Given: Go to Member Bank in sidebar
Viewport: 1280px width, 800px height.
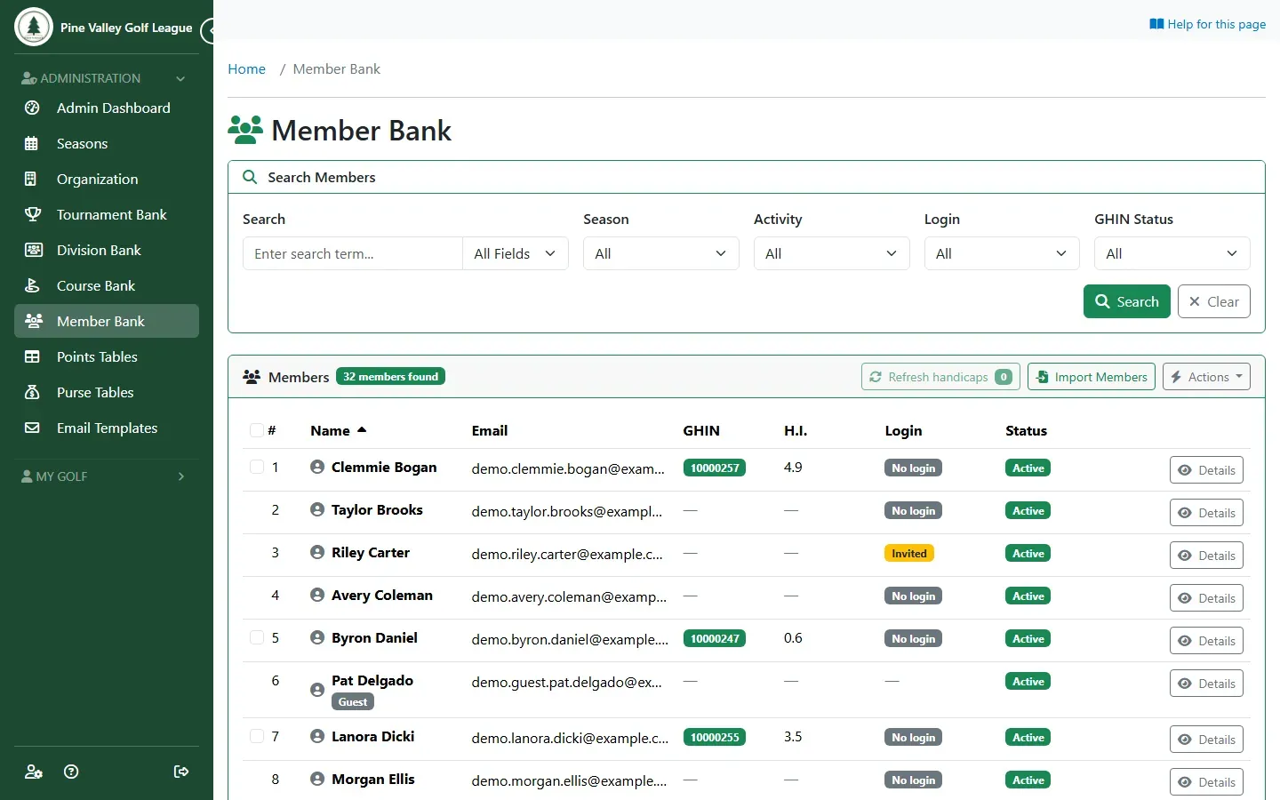Looking at the screenshot, I should point(107,321).
